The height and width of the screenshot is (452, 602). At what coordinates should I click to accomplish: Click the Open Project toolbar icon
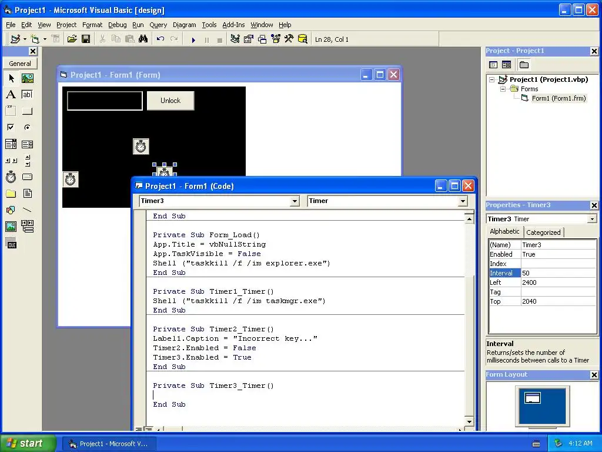coord(72,39)
